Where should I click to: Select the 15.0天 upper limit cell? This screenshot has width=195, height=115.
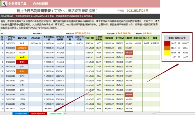[185, 57]
